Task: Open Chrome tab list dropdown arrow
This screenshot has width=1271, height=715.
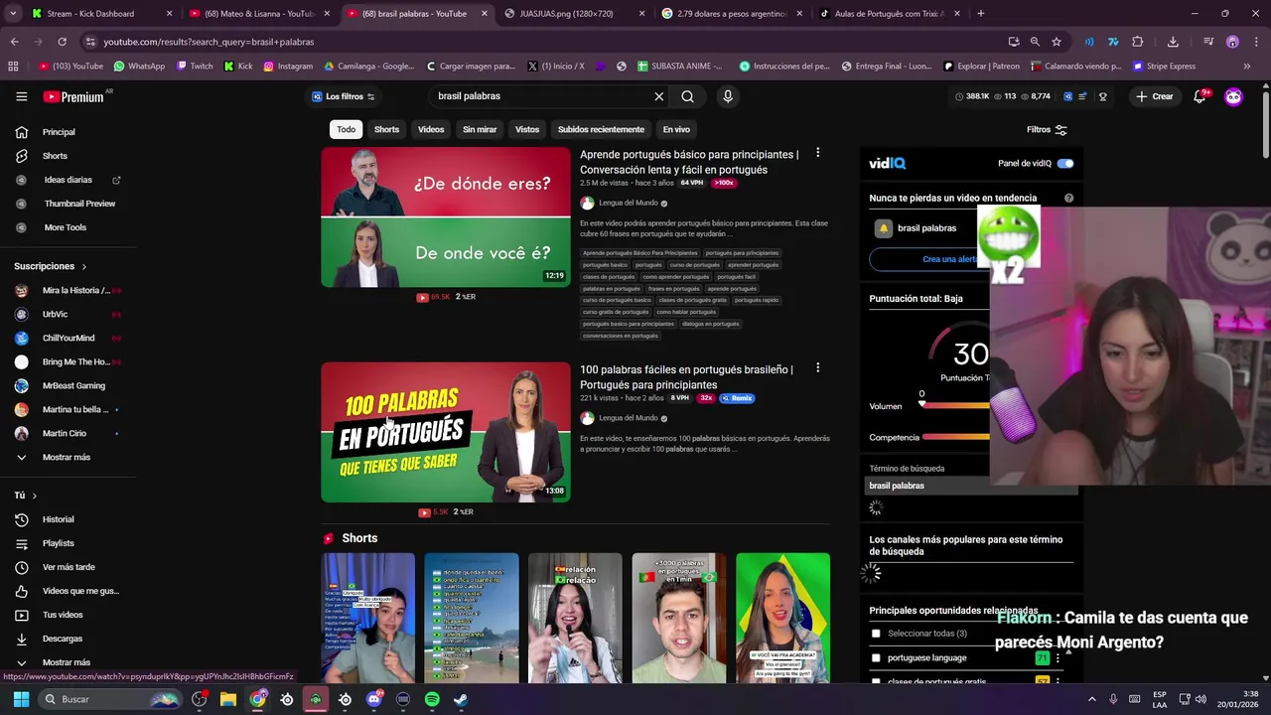Action: (x=14, y=14)
